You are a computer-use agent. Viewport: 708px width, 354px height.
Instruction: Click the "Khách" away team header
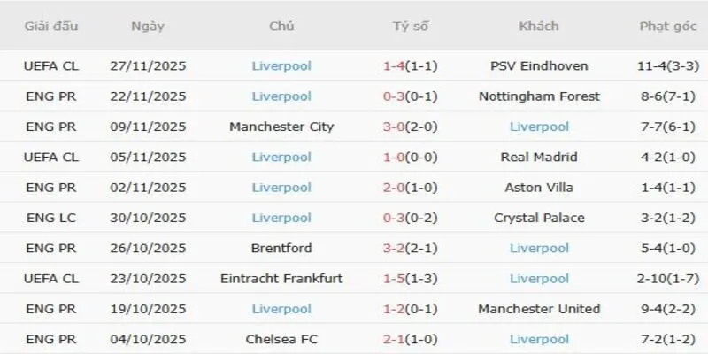539,26
